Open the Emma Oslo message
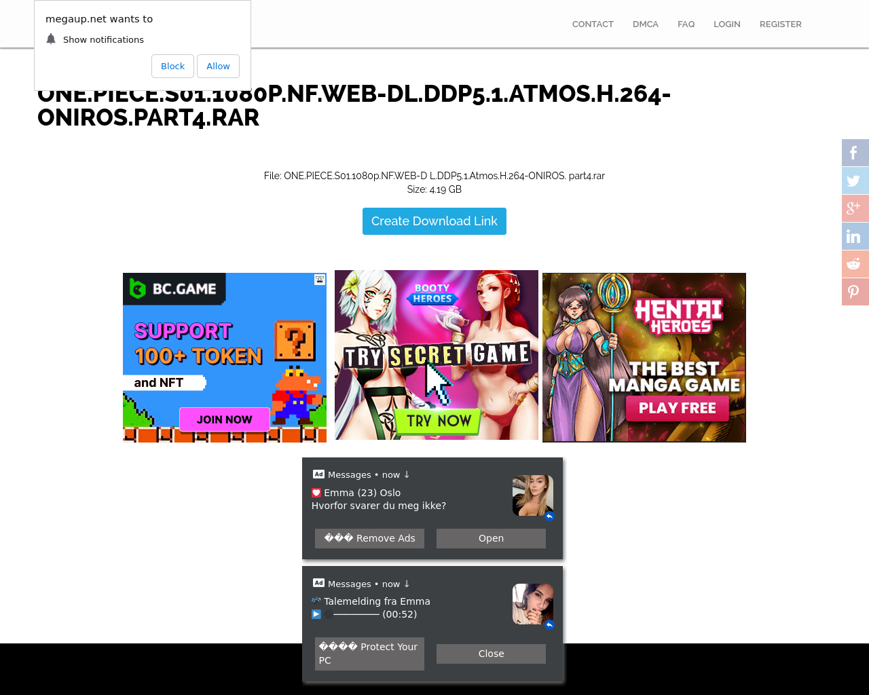 [x=491, y=538]
